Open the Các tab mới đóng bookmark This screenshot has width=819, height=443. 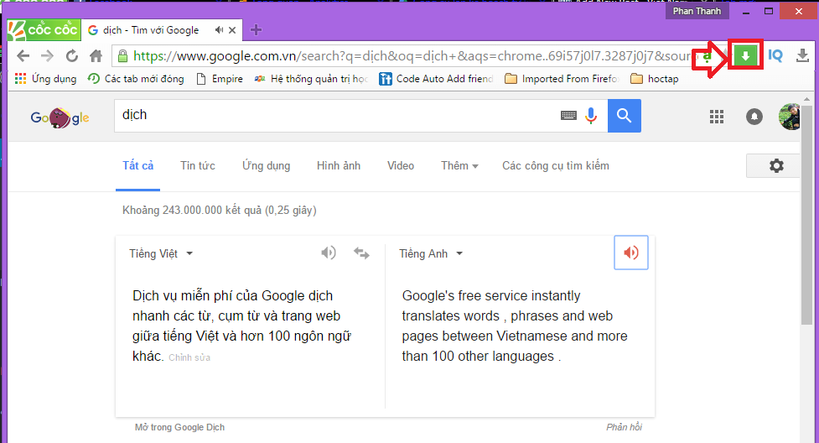(136, 79)
